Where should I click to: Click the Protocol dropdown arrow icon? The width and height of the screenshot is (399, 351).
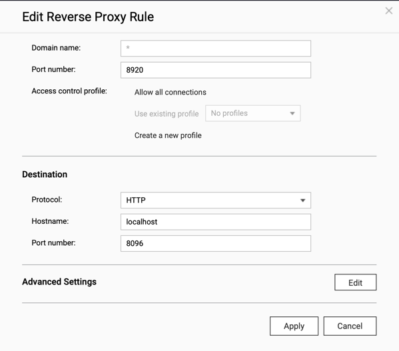click(302, 200)
